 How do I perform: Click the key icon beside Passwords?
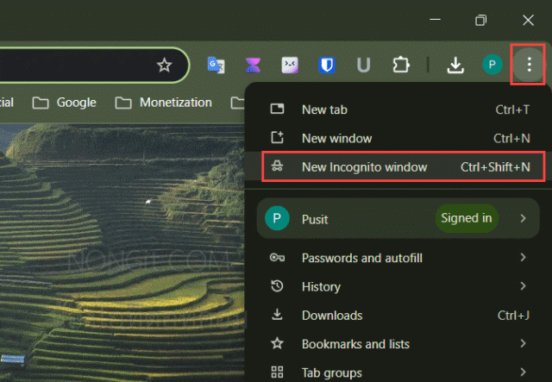coord(277,258)
